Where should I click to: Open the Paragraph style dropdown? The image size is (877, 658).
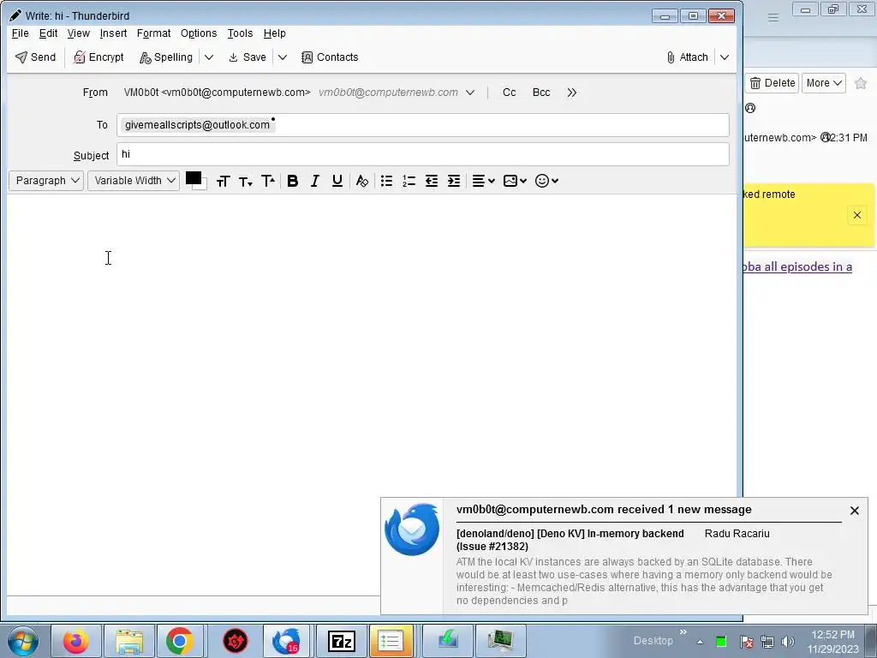coord(46,180)
